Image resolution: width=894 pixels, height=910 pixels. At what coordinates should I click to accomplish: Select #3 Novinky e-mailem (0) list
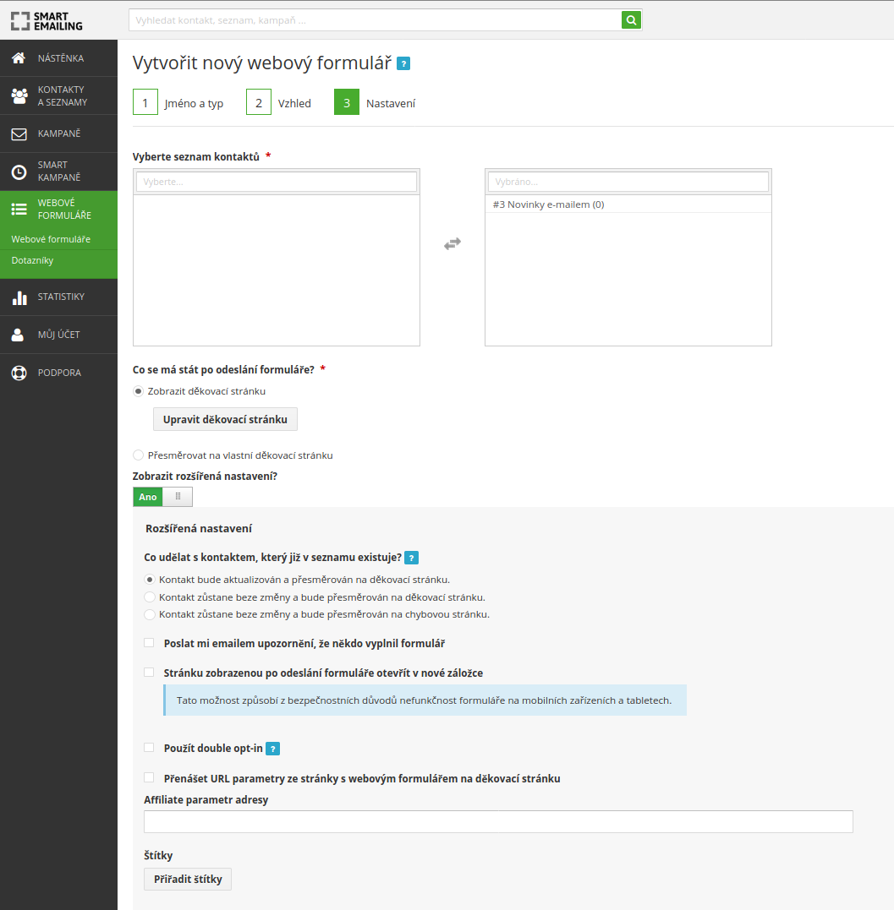coord(628,204)
